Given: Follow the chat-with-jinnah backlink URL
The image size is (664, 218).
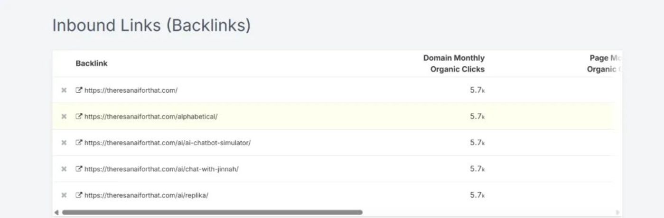Looking at the screenshot, I should tap(161, 169).
